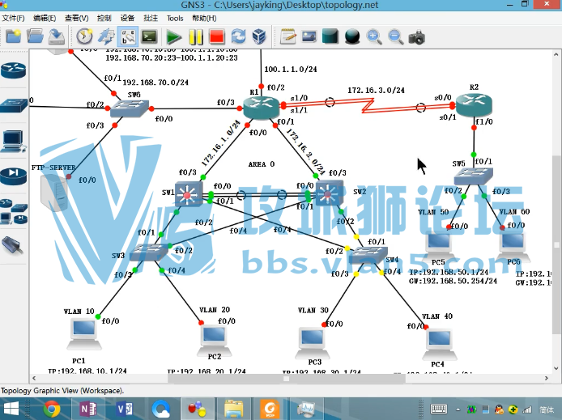Click the 192.168.70.0/24 label
The image size is (562, 420).
[155, 83]
